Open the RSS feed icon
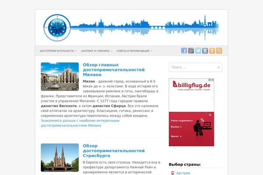 pyautogui.click(x=219, y=51)
